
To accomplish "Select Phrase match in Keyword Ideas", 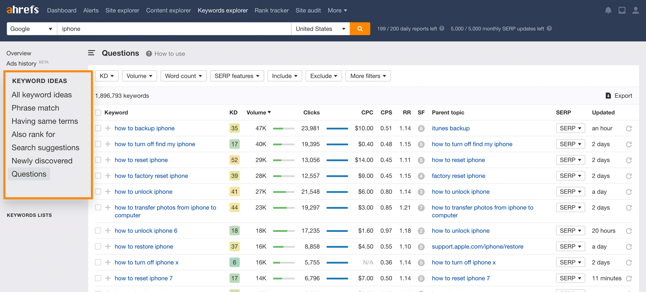I will [35, 108].
